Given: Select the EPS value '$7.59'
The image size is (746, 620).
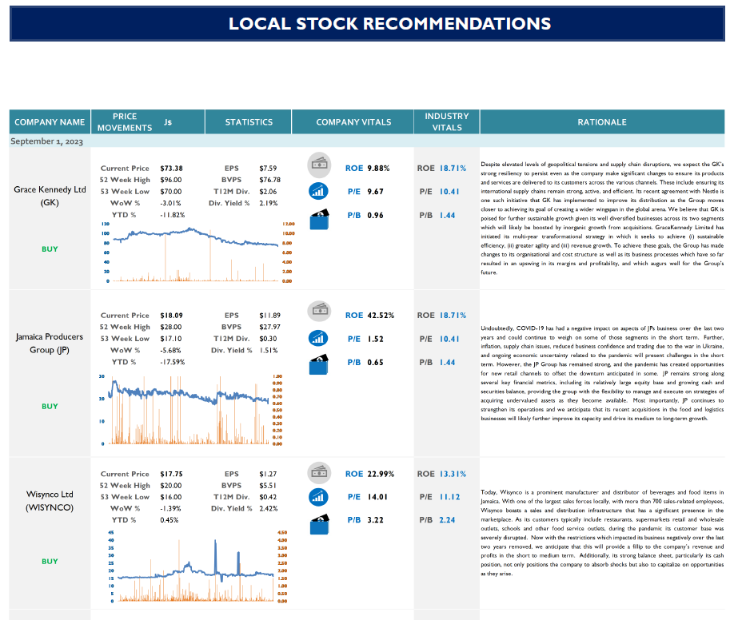Looking at the screenshot, I should pyautogui.click(x=268, y=169).
